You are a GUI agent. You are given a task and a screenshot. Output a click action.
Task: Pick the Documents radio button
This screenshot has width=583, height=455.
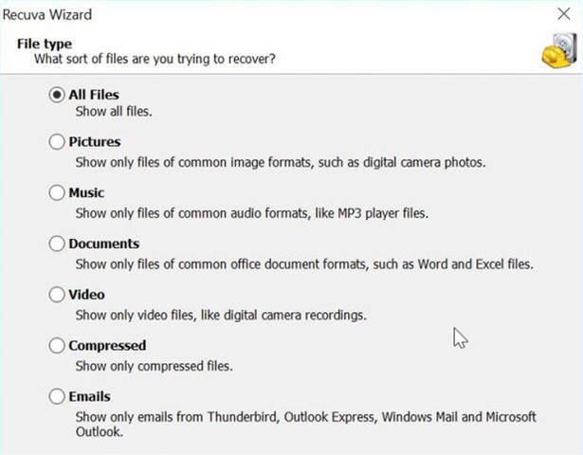pos(57,245)
